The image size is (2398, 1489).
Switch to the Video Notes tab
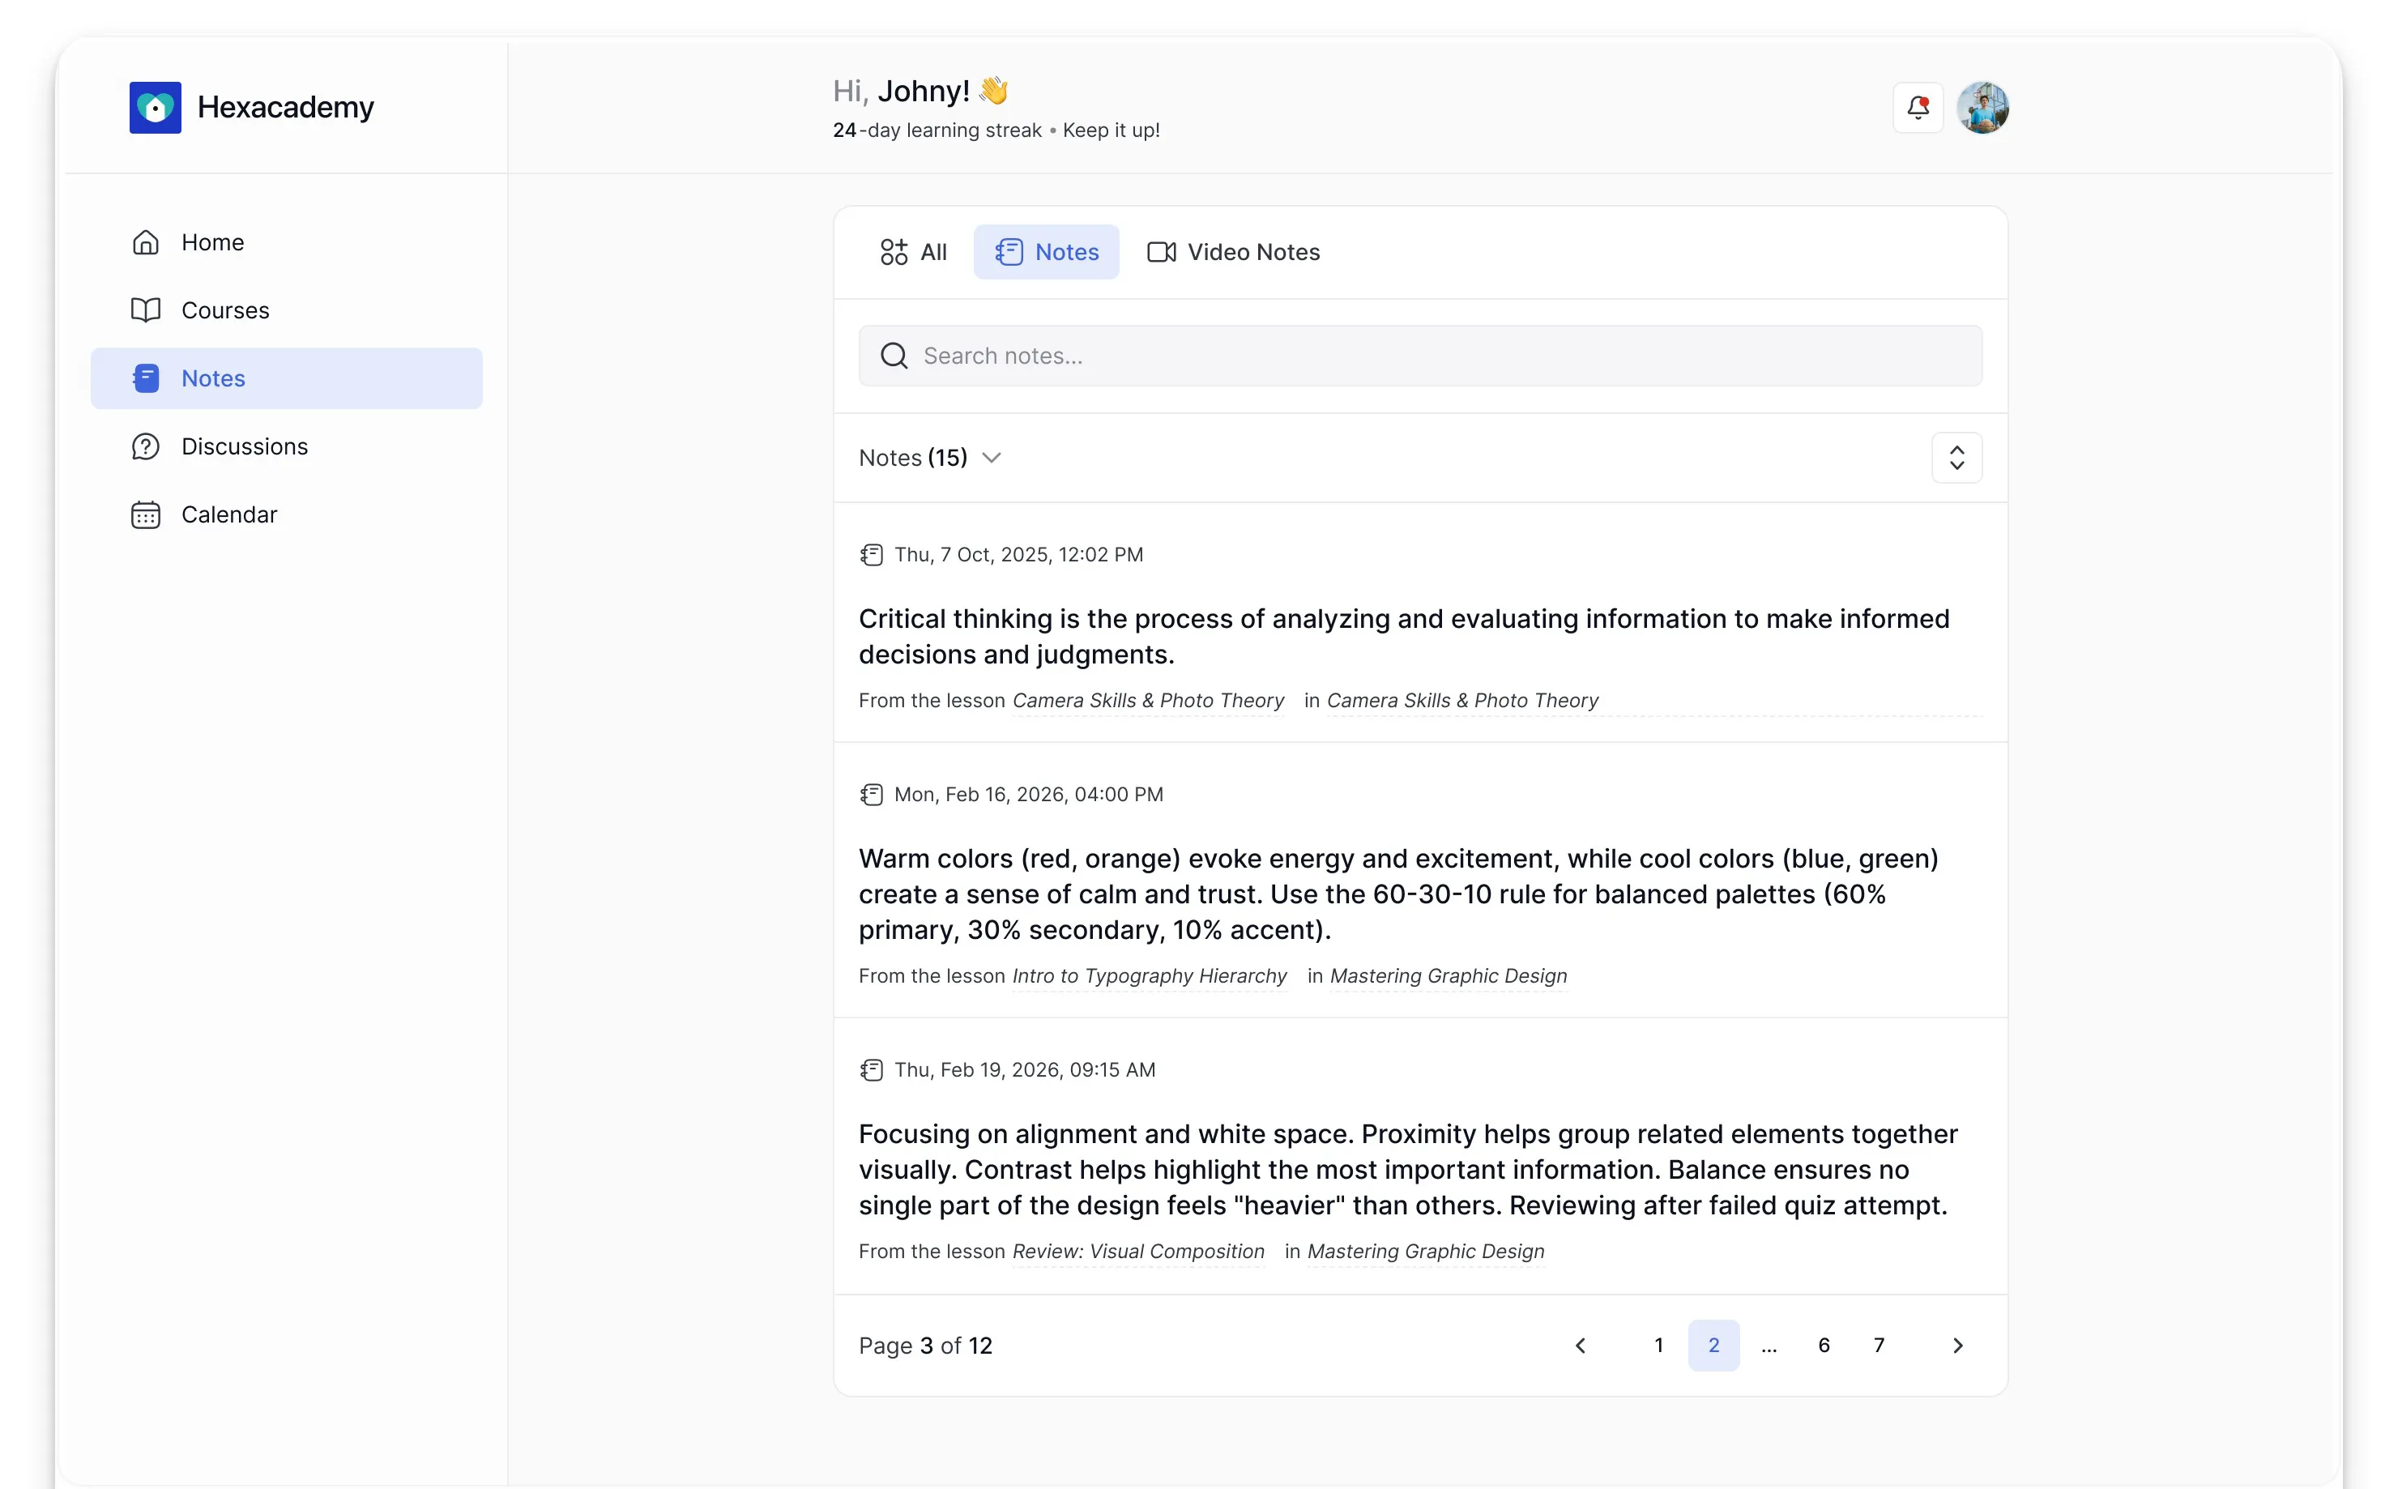tap(1233, 252)
